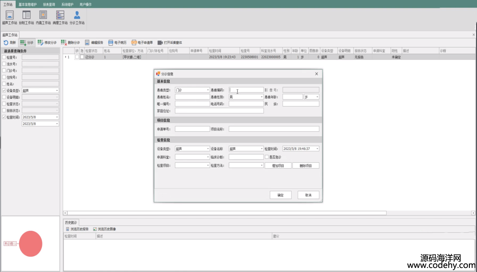Enable the 流水号 filter checkbox
Viewport: 477px width, 272px height.
coord(4,64)
